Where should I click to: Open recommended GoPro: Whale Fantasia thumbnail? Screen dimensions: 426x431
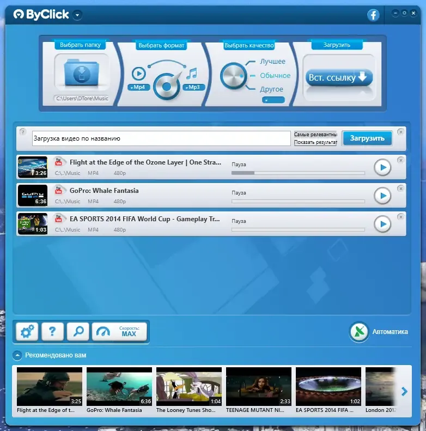point(119,386)
